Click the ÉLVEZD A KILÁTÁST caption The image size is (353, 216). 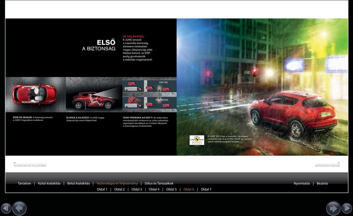(85, 119)
